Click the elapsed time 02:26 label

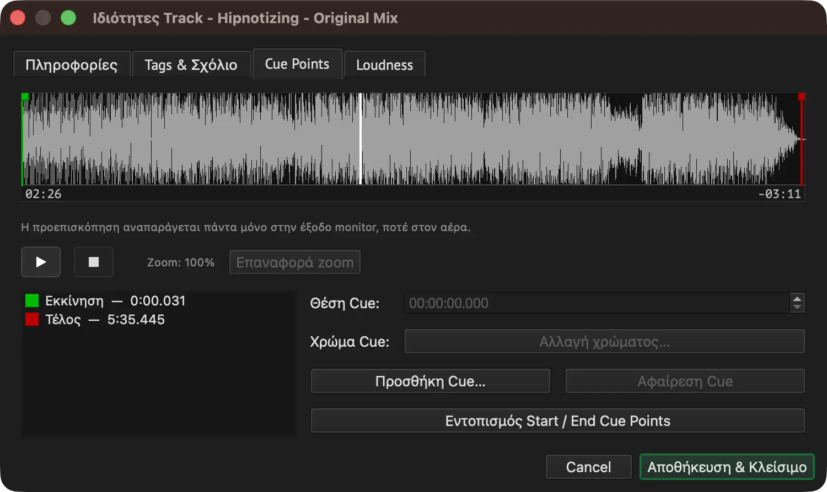(44, 194)
